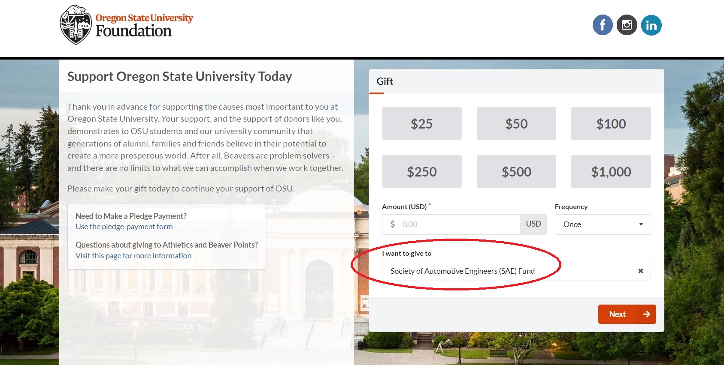The width and height of the screenshot is (724, 365).
Task: Select the $1,000 gift amount
Action: click(611, 172)
